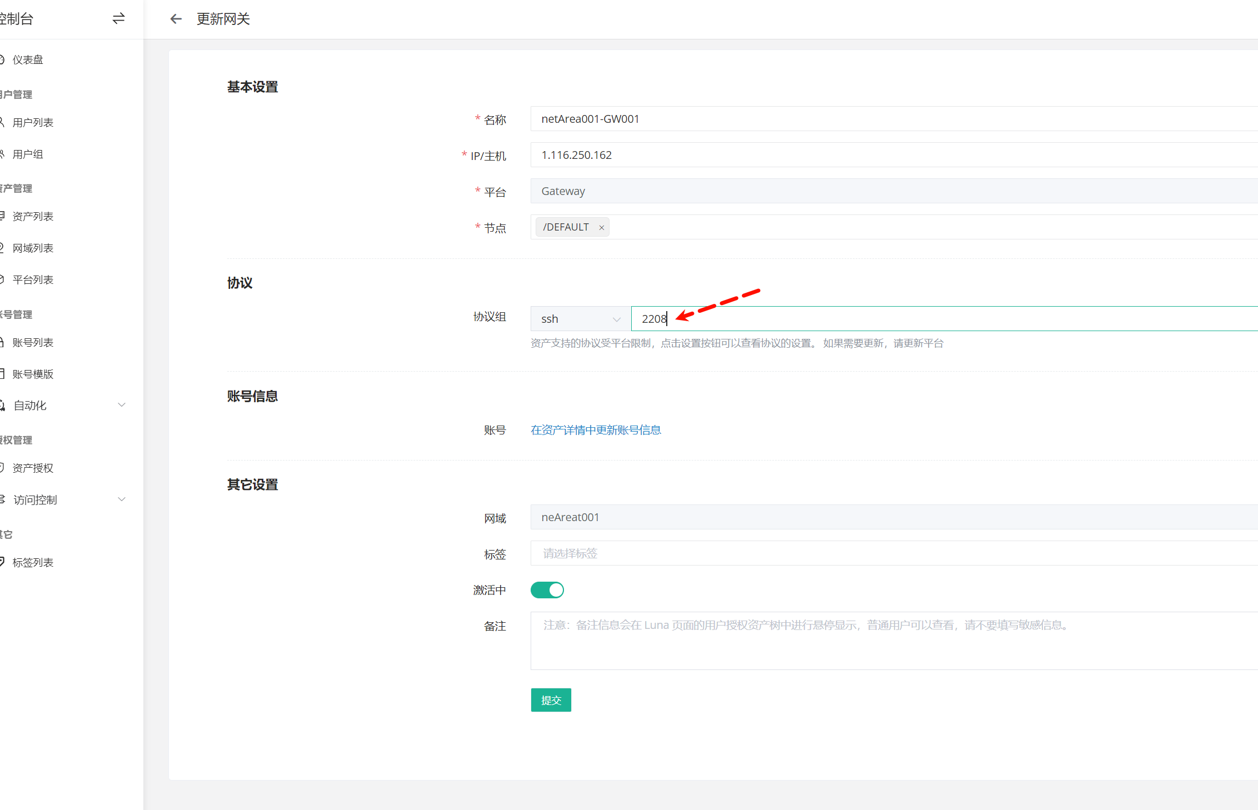Expand the 访问控制 submenu
This screenshot has height=810, width=1258.
[x=122, y=499]
